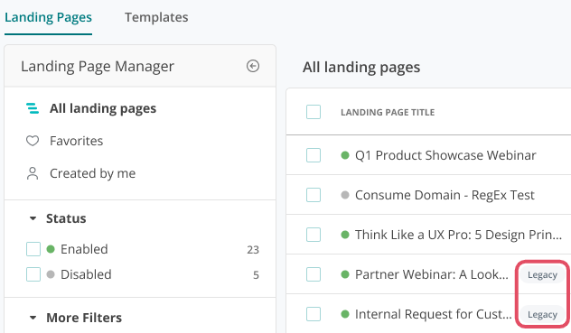Select the Think Like a UX Pro checkbox
This screenshot has width=571, height=333.
click(x=314, y=235)
